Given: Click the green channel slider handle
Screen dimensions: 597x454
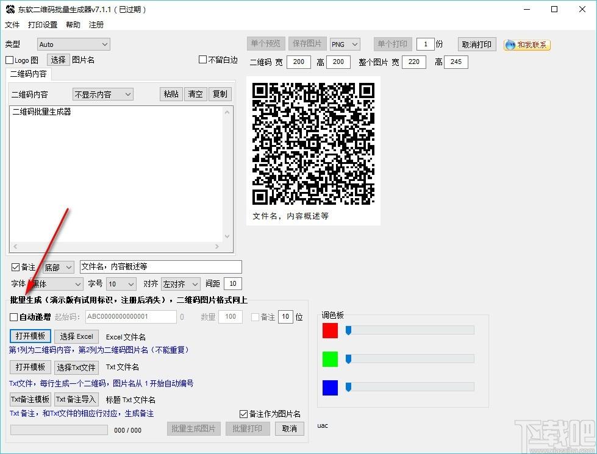Looking at the screenshot, I should click(x=348, y=359).
